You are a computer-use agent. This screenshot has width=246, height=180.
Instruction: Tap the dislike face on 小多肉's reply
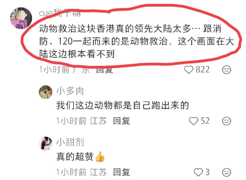point(227,121)
